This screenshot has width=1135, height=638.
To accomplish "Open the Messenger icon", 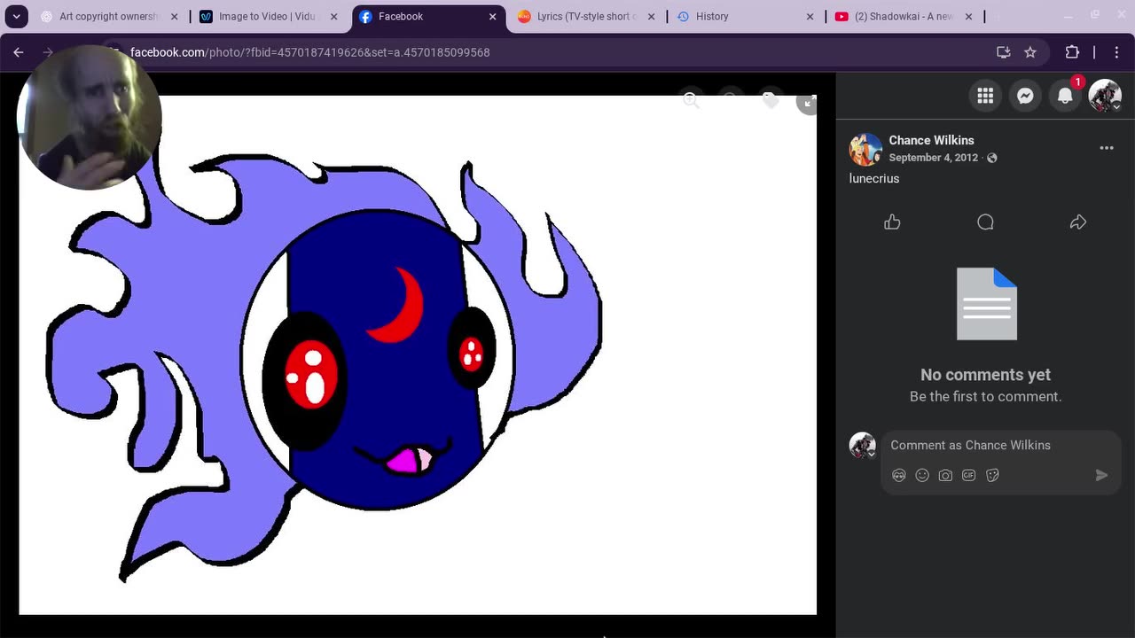I will coord(1025,96).
